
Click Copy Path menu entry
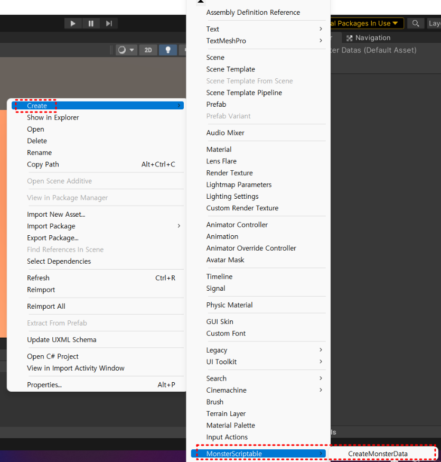click(98, 164)
